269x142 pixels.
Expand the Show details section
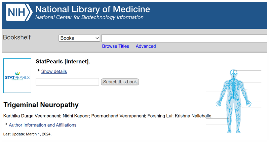pos(54,71)
